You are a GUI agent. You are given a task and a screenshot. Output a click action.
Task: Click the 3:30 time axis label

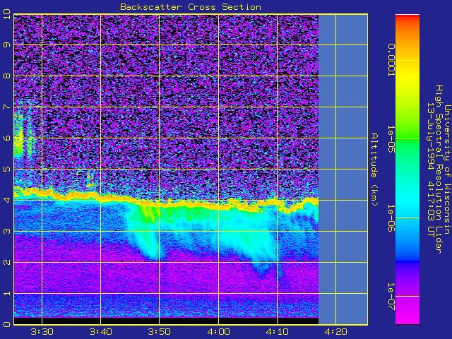42,332
